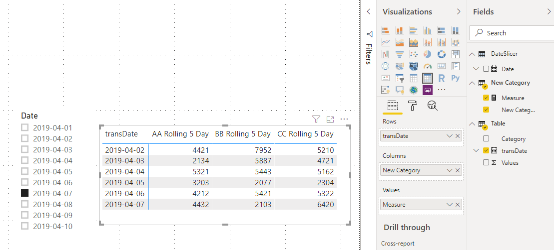Collapse the DateSlicer table in Fields
This screenshot has height=250, width=554.
pos(473,54)
